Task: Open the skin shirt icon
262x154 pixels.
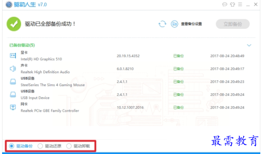Action: (232, 4)
